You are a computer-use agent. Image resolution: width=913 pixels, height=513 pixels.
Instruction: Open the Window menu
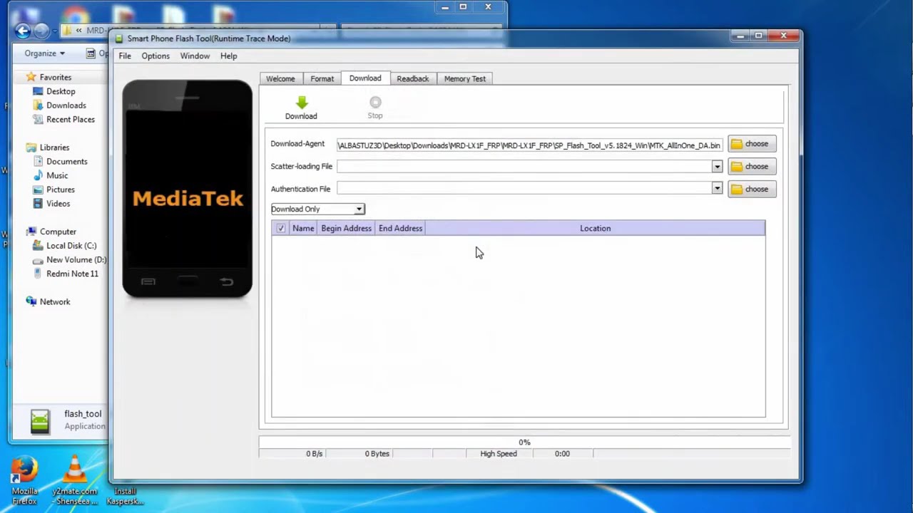(x=195, y=56)
